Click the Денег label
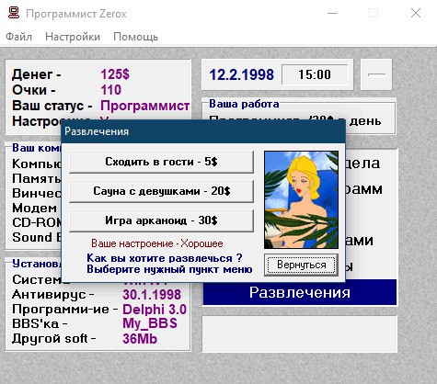The height and width of the screenshot is (384, 437). tap(37, 74)
